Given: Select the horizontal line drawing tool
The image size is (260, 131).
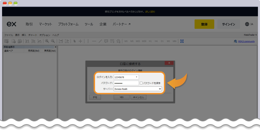Looking at the screenshot, I should (94, 41).
